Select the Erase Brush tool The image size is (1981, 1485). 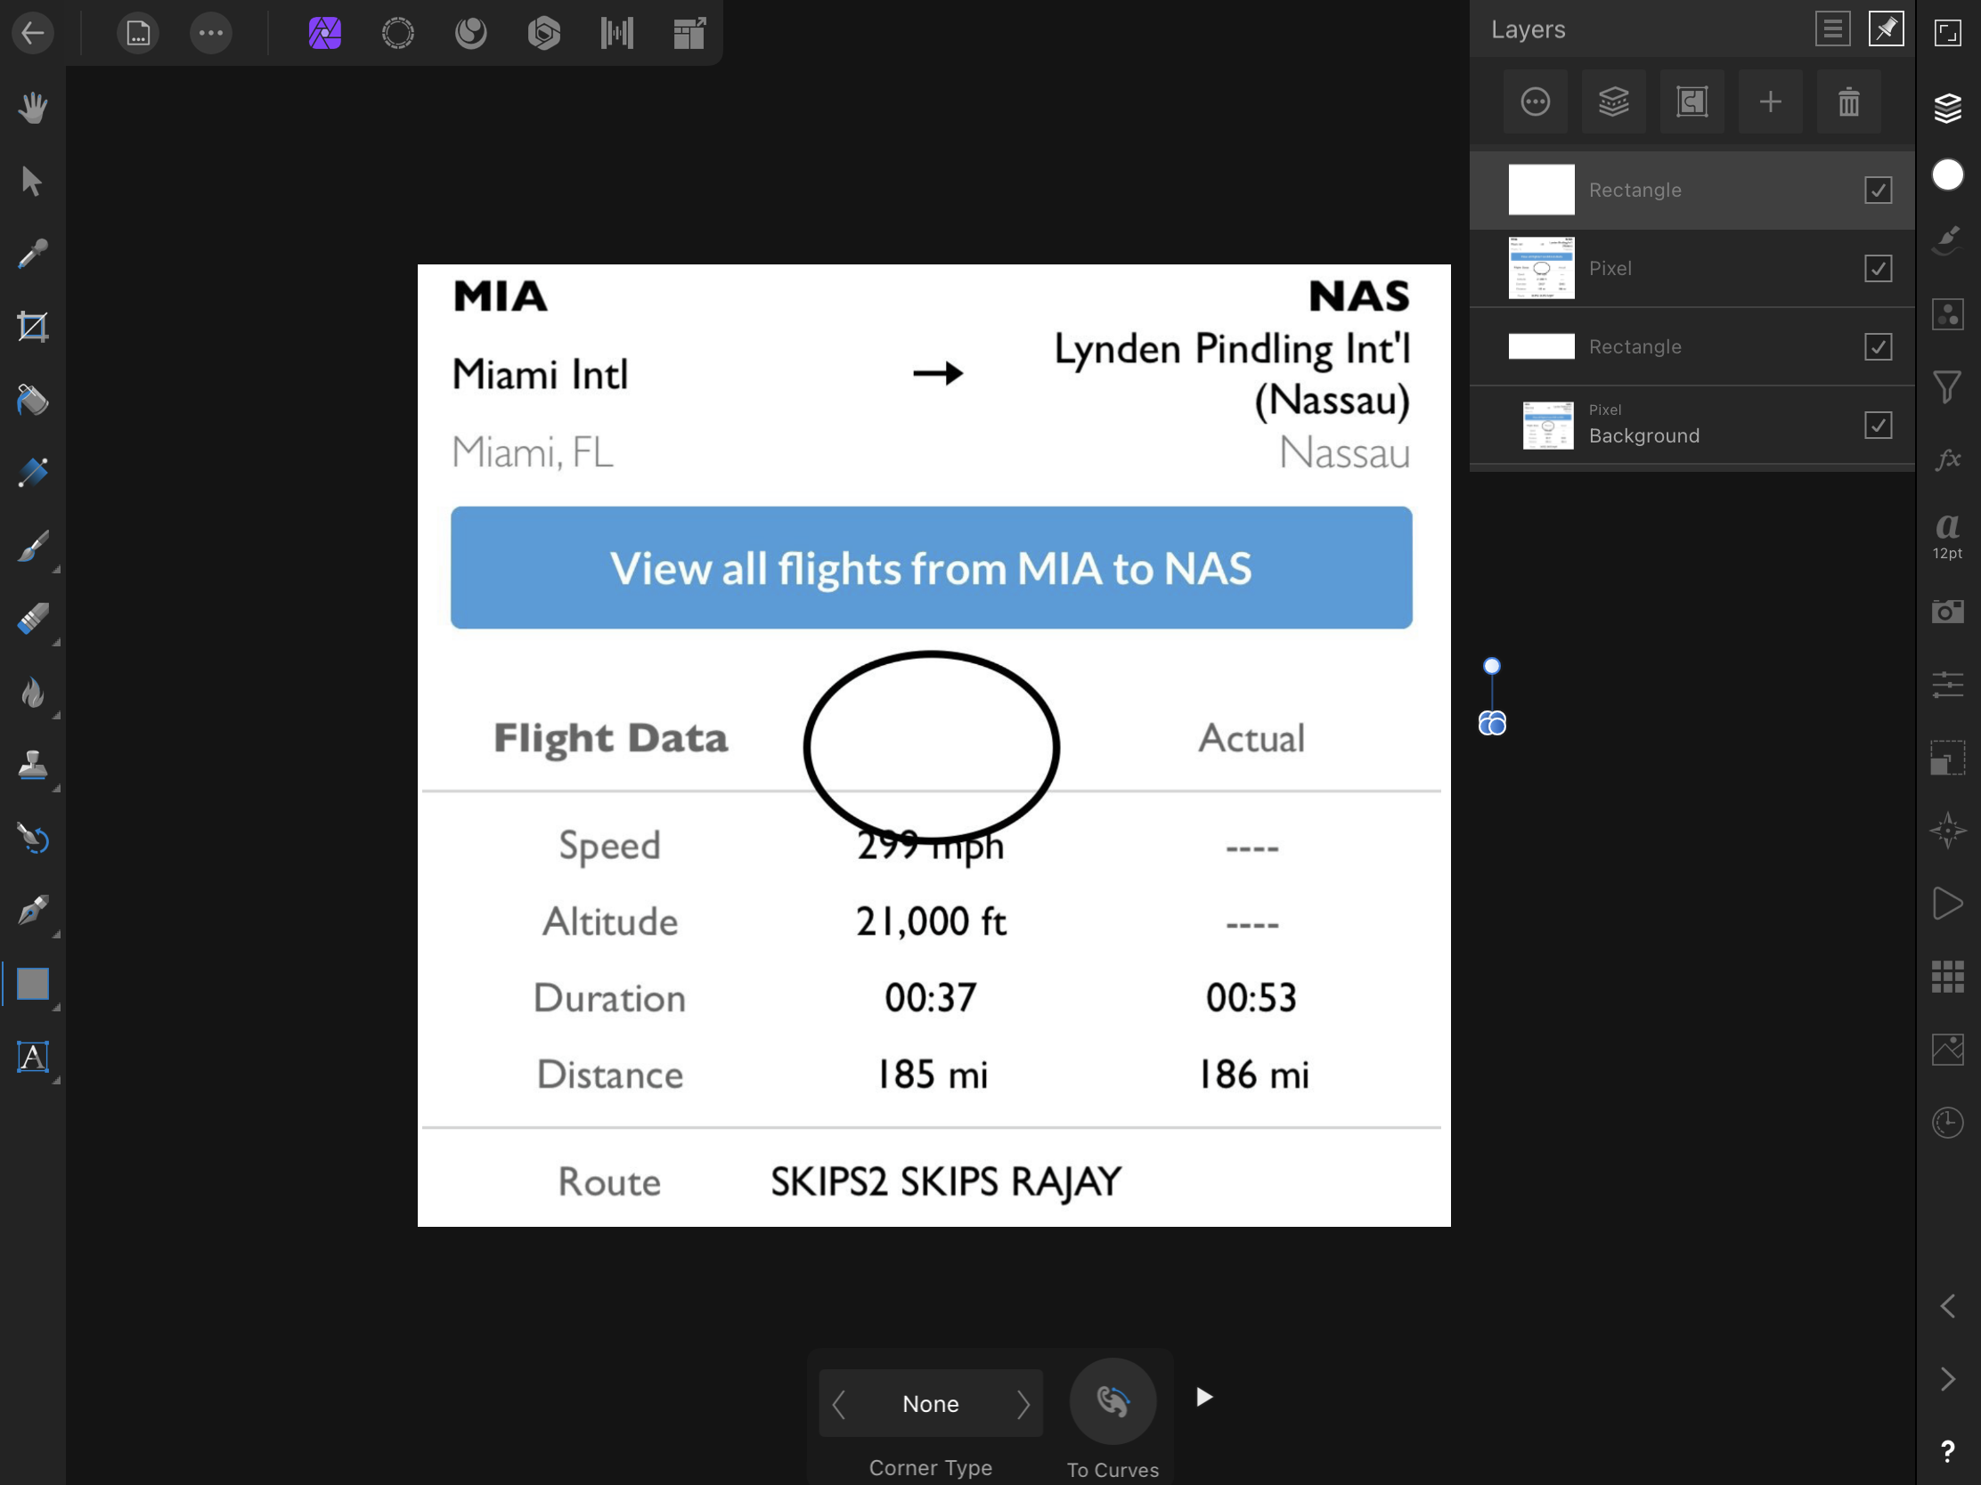click(33, 620)
